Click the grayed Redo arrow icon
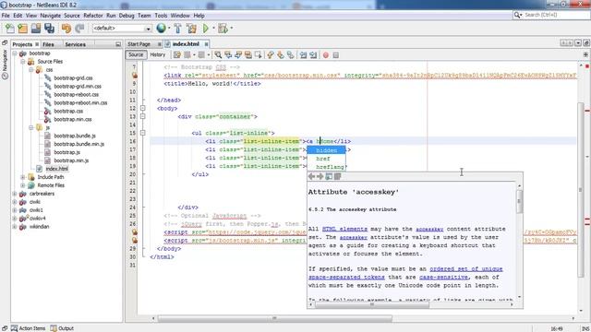This screenshot has width=591, height=332. click(x=79, y=29)
